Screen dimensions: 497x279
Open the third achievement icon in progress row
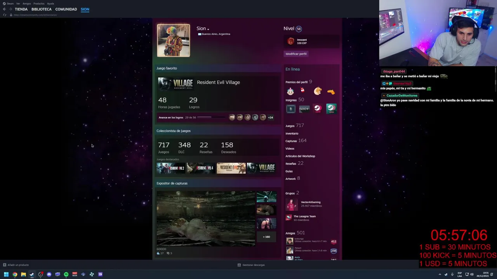(247, 117)
